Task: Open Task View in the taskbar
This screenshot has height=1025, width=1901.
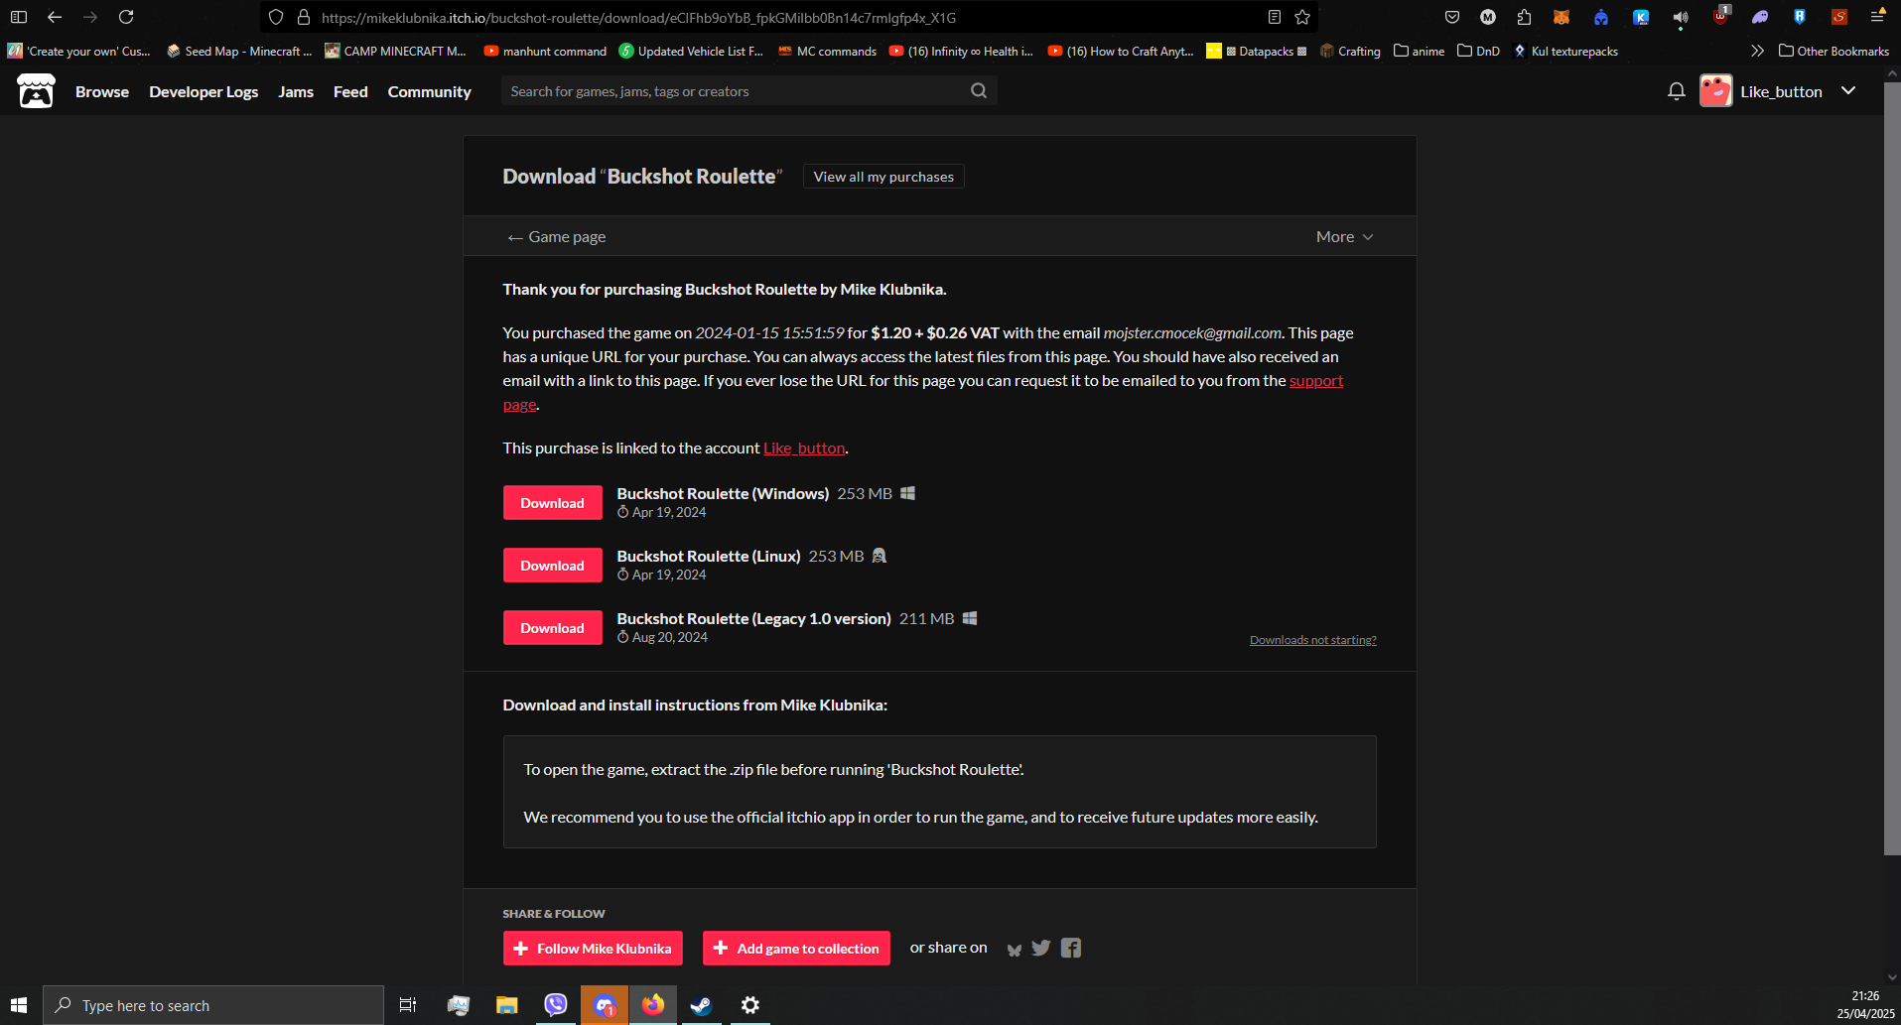Action: point(408,1005)
